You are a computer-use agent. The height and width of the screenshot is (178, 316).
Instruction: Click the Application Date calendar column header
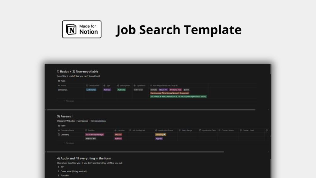coord(207,130)
